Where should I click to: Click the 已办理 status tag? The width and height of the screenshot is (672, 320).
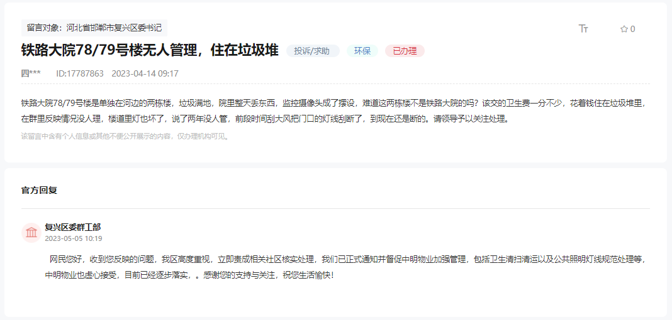click(x=405, y=51)
